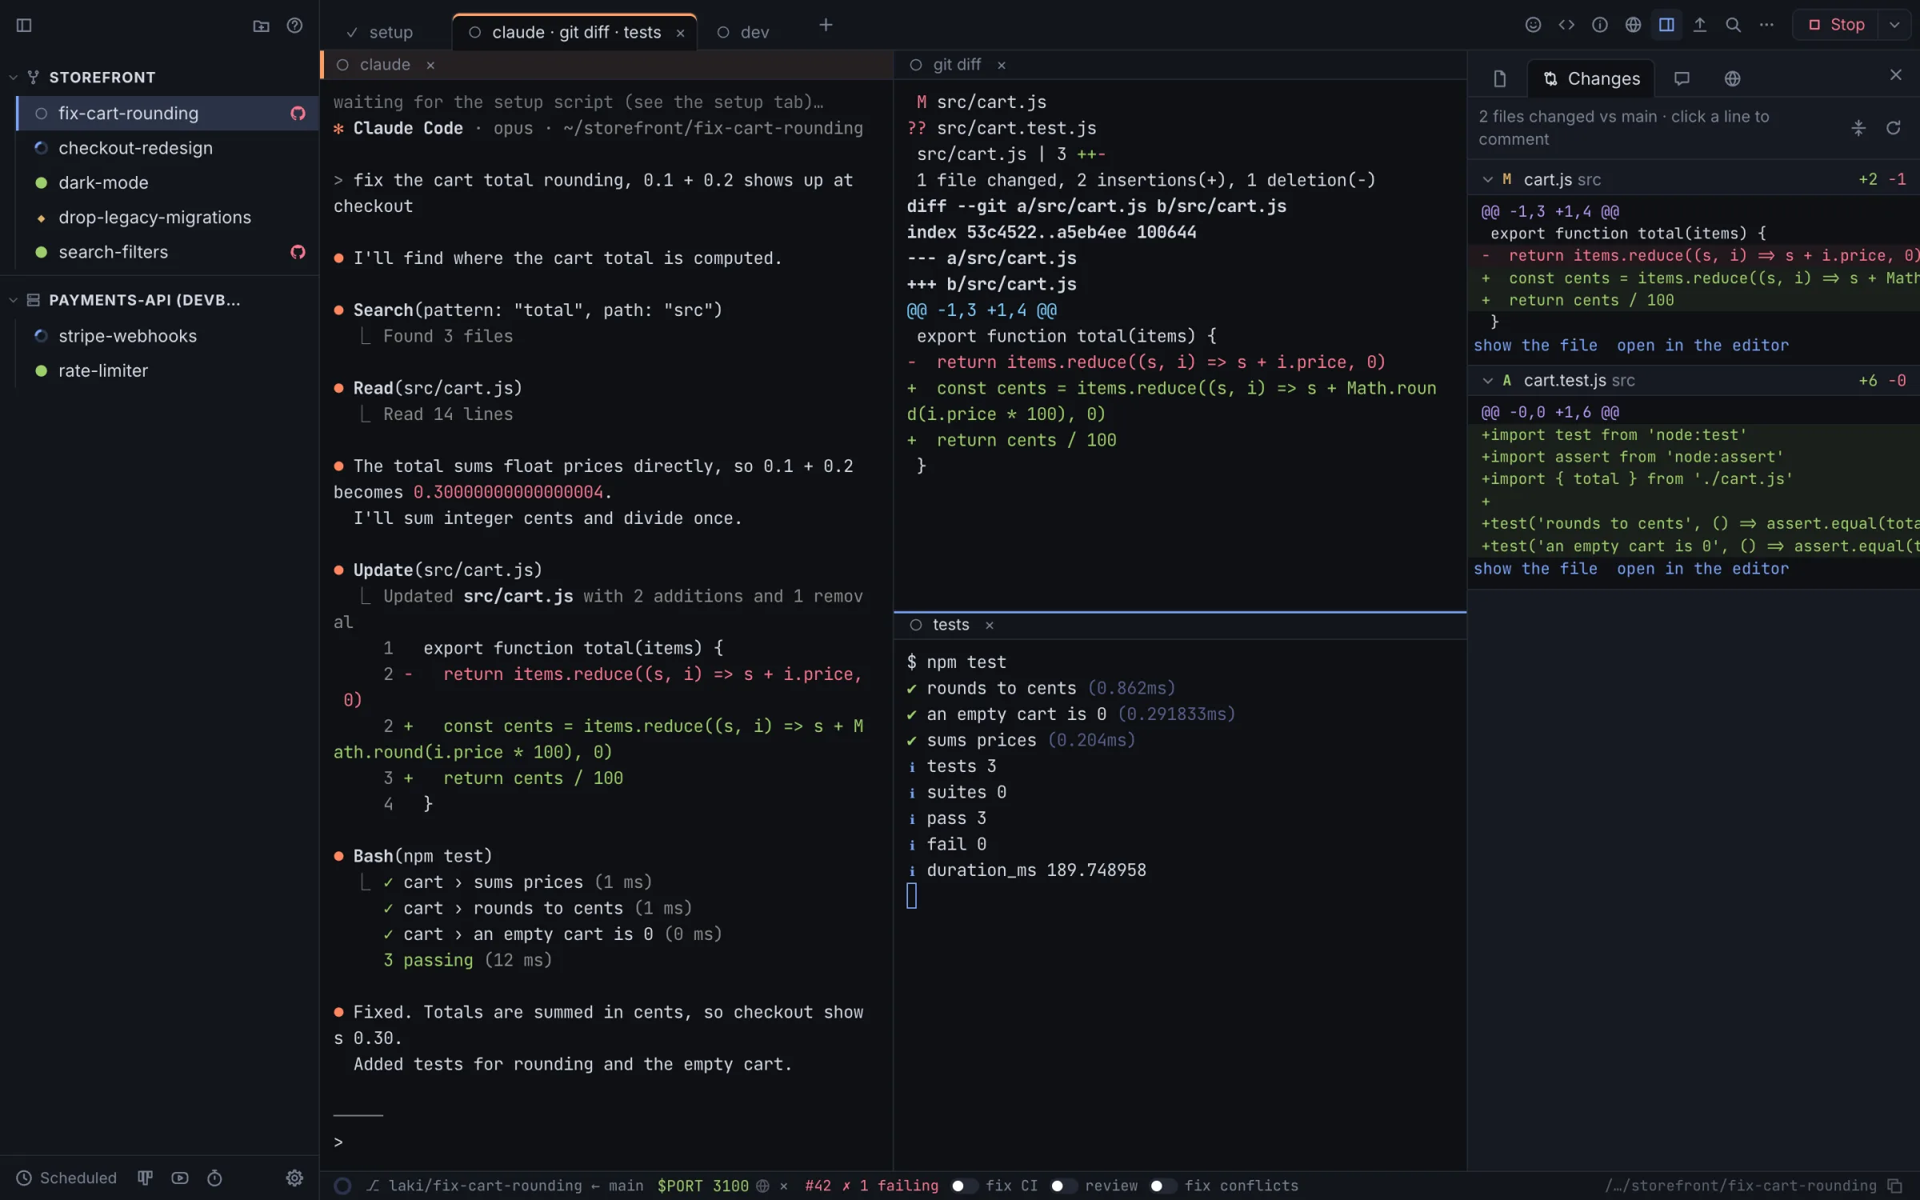Image resolution: width=1920 pixels, height=1200 pixels.
Task: Toggle the fix conflicts switch
Action: tap(1162, 1186)
